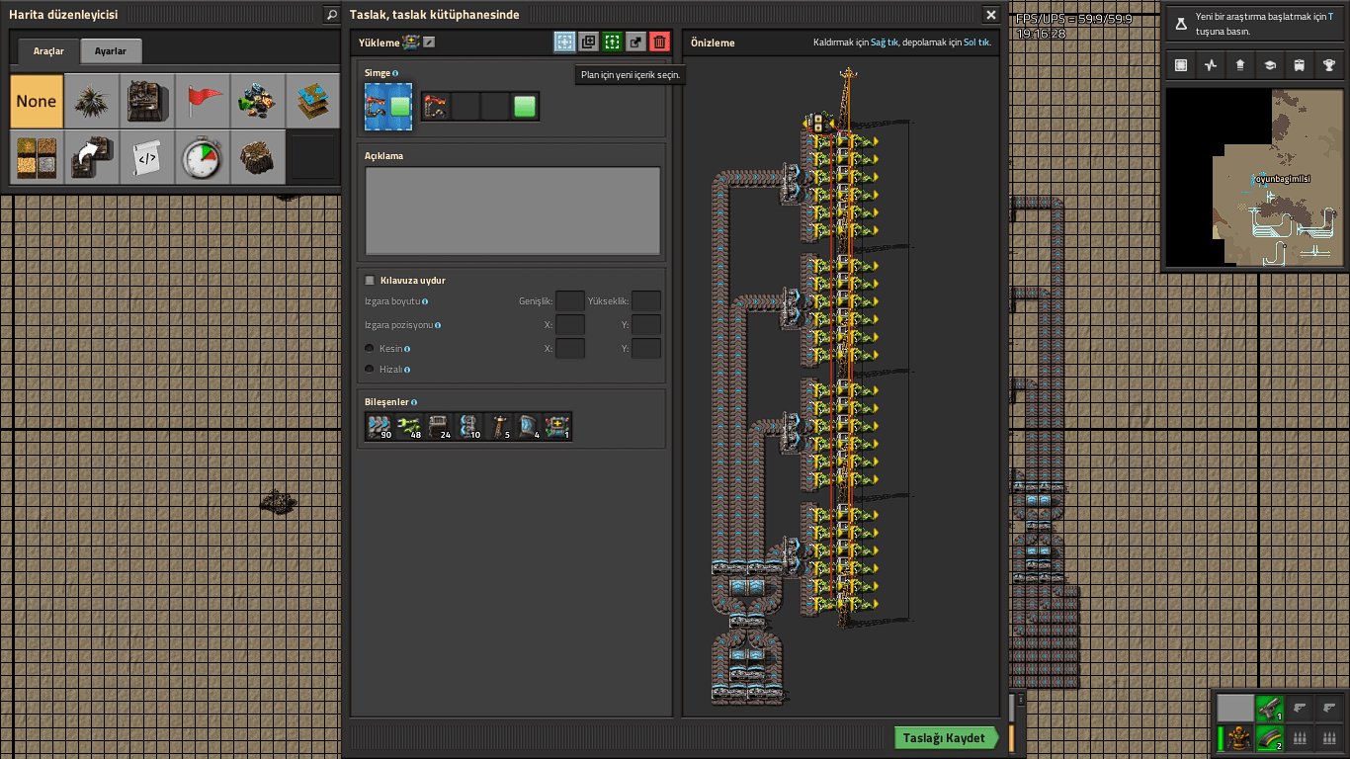
Task: Click the Genişlik width field
Action: (x=569, y=300)
